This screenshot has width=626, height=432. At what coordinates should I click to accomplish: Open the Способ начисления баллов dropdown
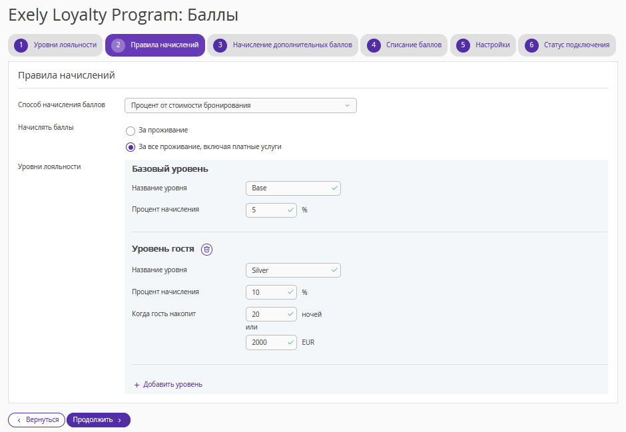240,105
